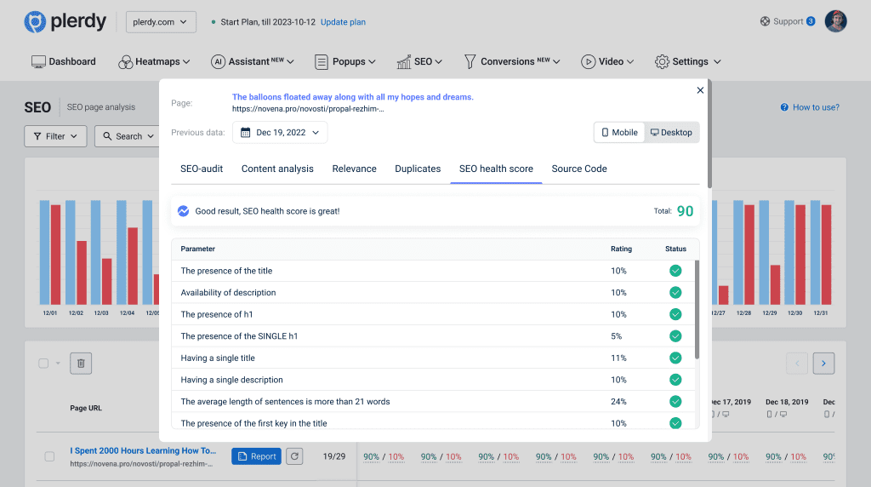Open I Spent 2000 Hours Learning link
Screen dimensions: 871x487
point(143,451)
